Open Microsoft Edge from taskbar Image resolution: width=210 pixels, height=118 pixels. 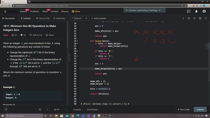coord(78,116)
